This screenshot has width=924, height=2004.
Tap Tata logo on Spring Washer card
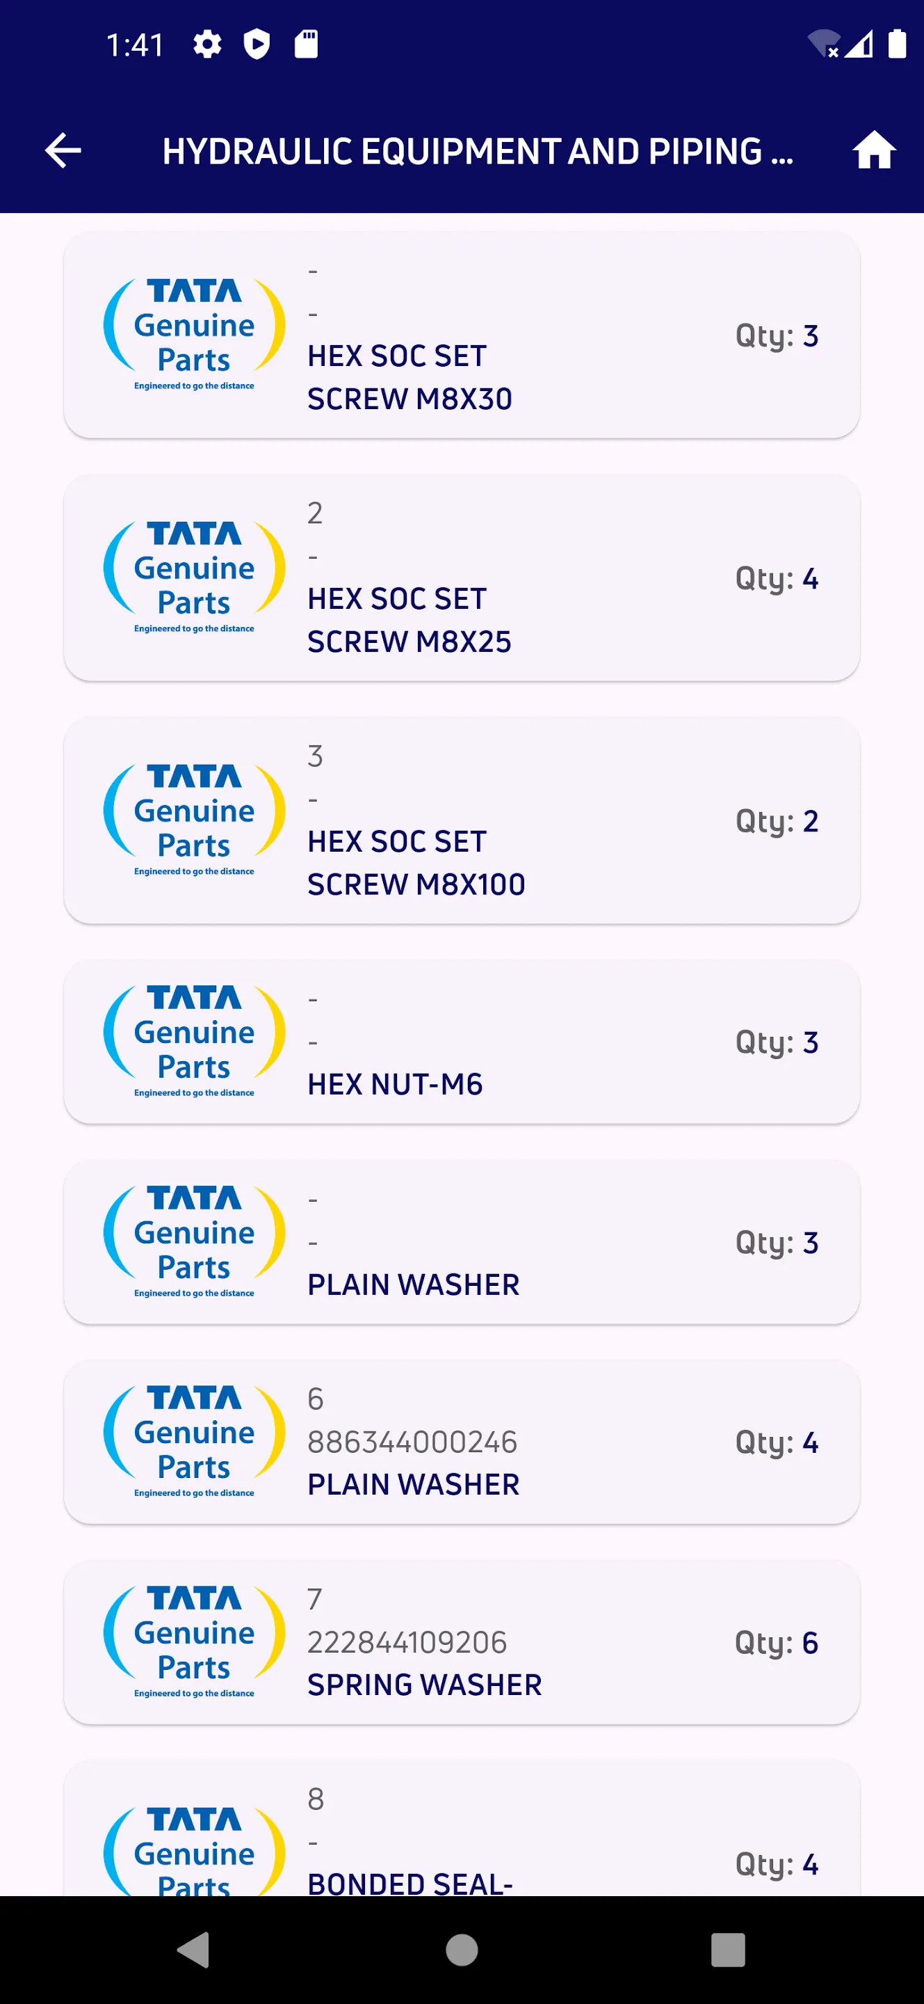[x=194, y=1641]
